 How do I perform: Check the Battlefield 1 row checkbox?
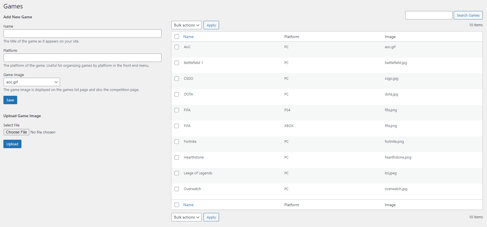click(x=177, y=63)
